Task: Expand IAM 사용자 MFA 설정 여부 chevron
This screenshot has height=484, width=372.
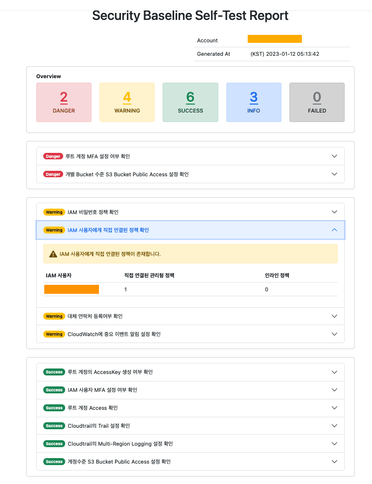Action: click(x=334, y=390)
